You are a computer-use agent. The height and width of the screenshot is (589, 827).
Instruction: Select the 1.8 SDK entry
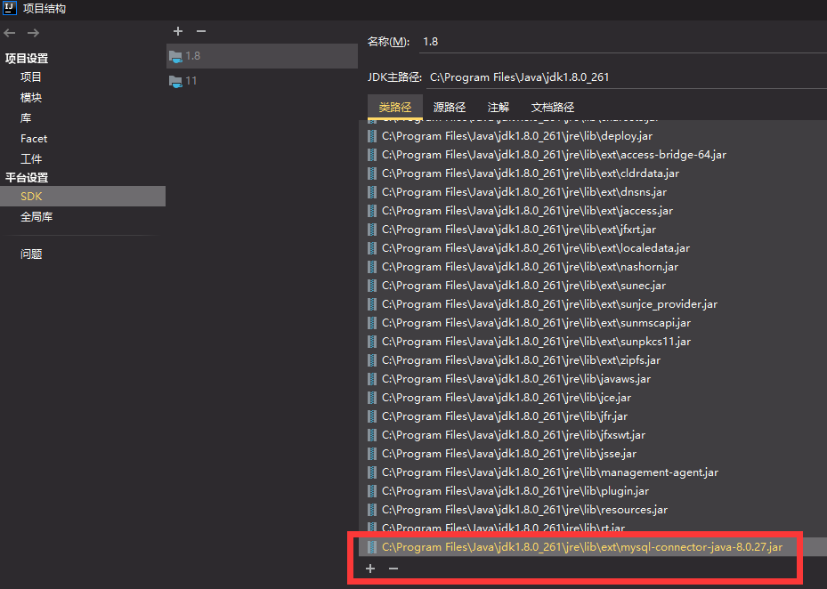pyautogui.click(x=262, y=56)
